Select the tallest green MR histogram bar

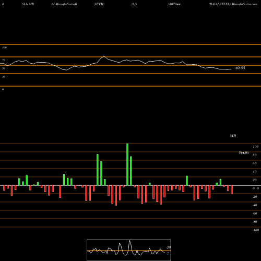pos(127,164)
